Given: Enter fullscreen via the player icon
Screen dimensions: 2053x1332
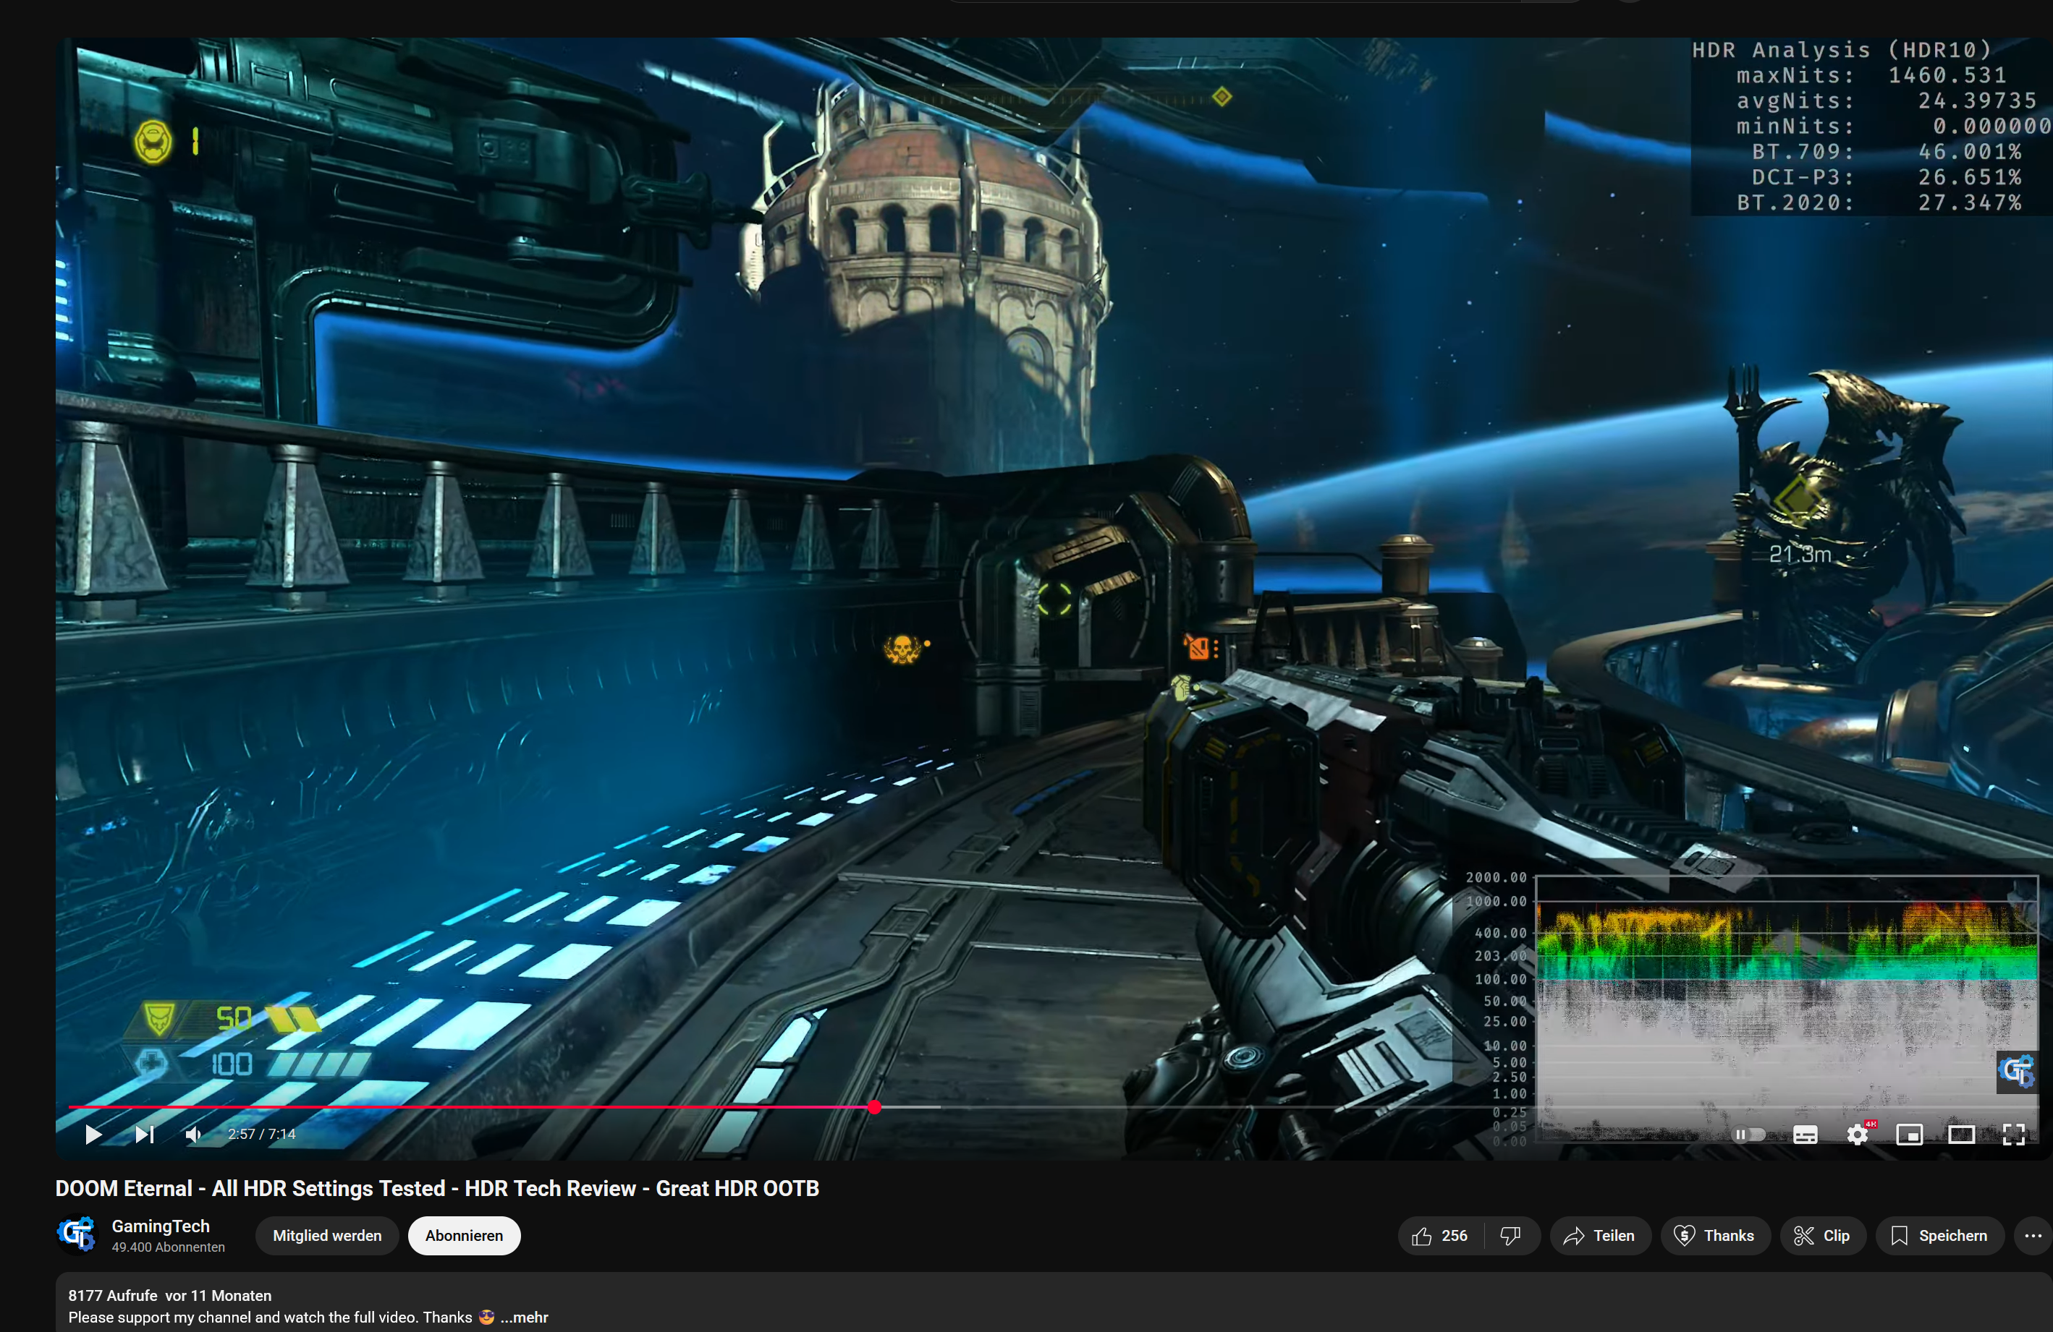Looking at the screenshot, I should 2014,1135.
